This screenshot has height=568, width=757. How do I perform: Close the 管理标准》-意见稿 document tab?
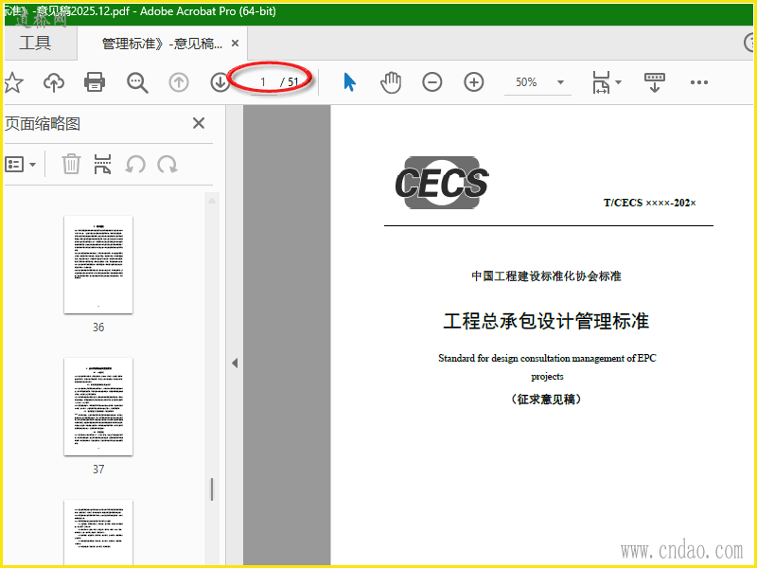235,44
